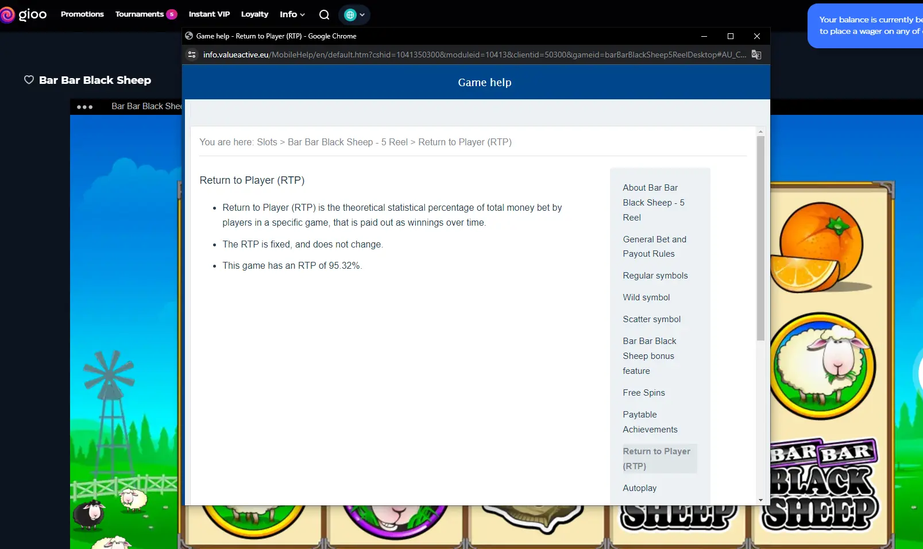This screenshot has width=923, height=549.
Task: Click the Game help window URL address
Action: click(474, 55)
